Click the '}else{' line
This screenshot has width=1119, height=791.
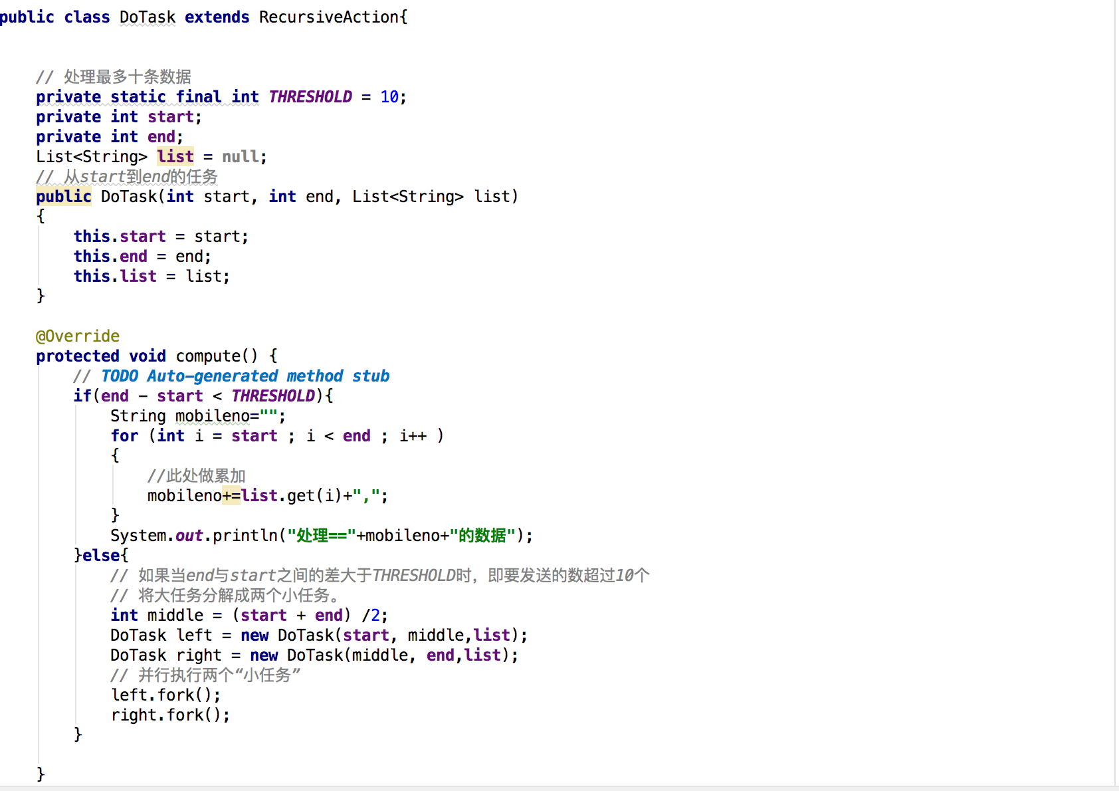(101, 556)
